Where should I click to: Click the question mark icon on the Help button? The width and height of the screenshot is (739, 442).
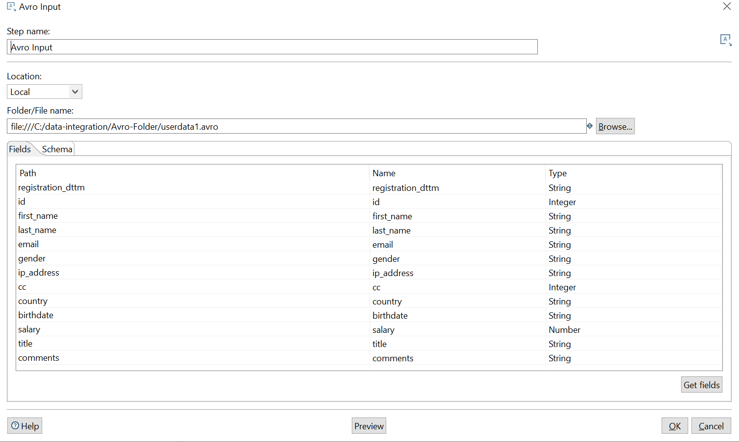[x=15, y=425]
